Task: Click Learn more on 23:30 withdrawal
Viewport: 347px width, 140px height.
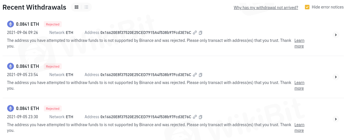Action: point(299,128)
